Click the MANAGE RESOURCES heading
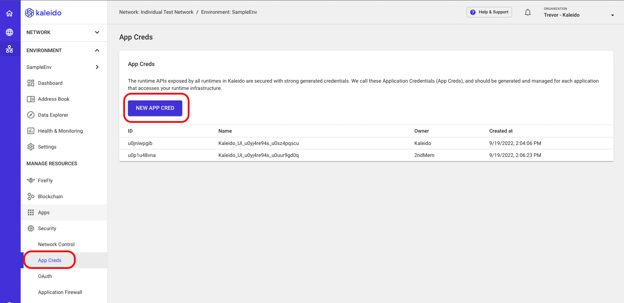624x303 pixels. (x=52, y=163)
